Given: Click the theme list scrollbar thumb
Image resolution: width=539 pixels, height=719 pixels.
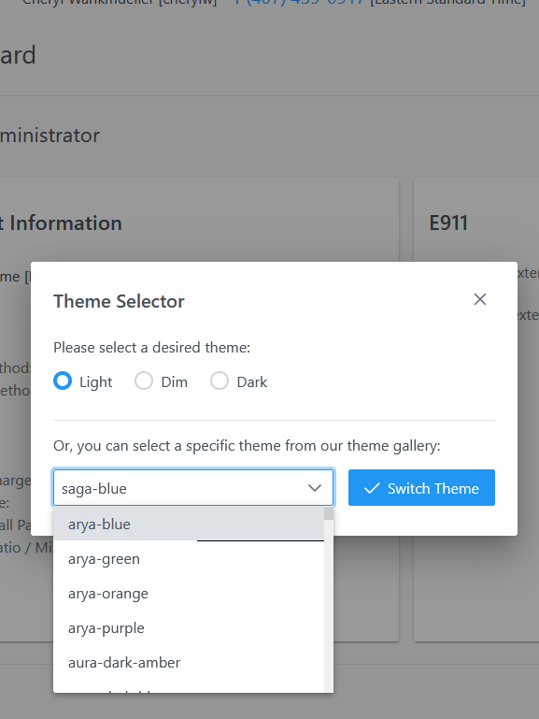Looking at the screenshot, I should pos(329,513).
